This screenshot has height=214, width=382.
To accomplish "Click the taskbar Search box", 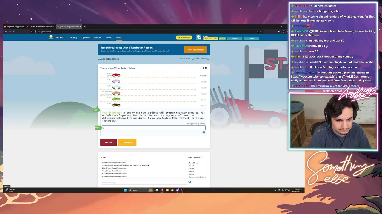I will (x=140, y=190).
